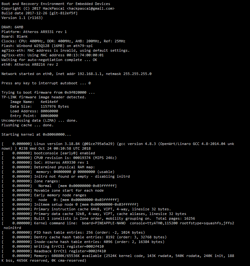
Task: Click the firmware address 0x9f020000
Action: point(75,92)
